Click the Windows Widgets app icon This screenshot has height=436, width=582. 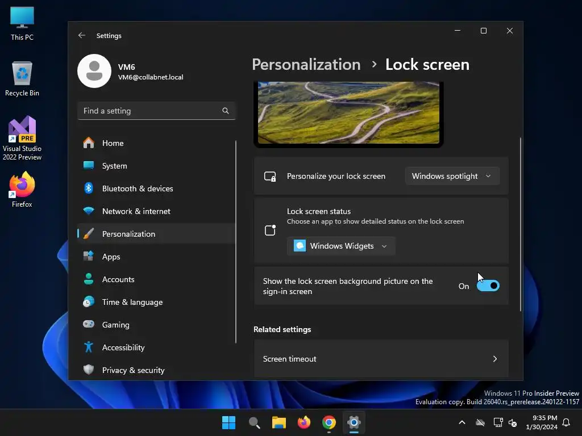300,246
